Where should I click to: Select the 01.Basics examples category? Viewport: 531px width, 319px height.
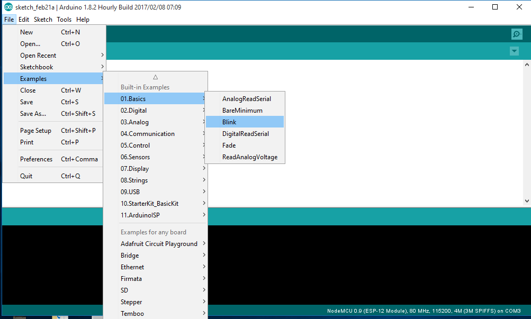(x=156, y=99)
